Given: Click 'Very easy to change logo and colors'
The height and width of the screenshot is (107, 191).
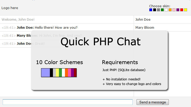Looking at the screenshot, I should click(x=133, y=84).
